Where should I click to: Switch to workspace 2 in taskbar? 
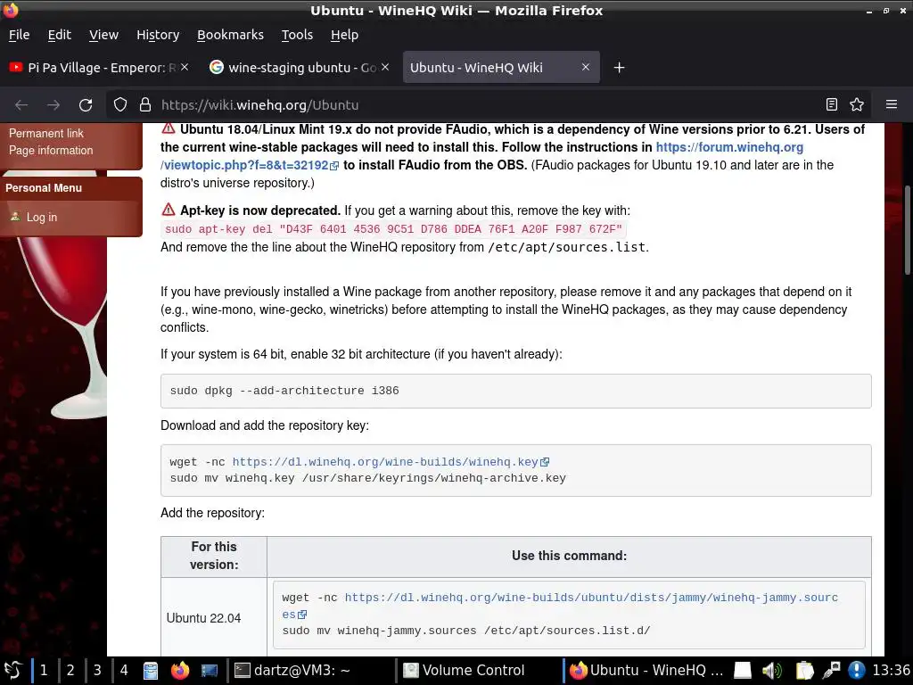pyautogui.click(x=70, y=671)
